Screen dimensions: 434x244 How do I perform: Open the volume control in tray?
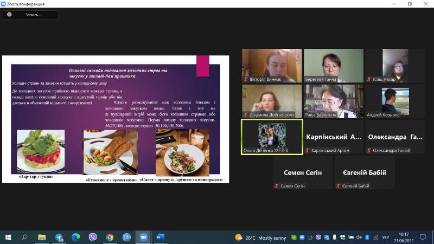tap(359, 237)
